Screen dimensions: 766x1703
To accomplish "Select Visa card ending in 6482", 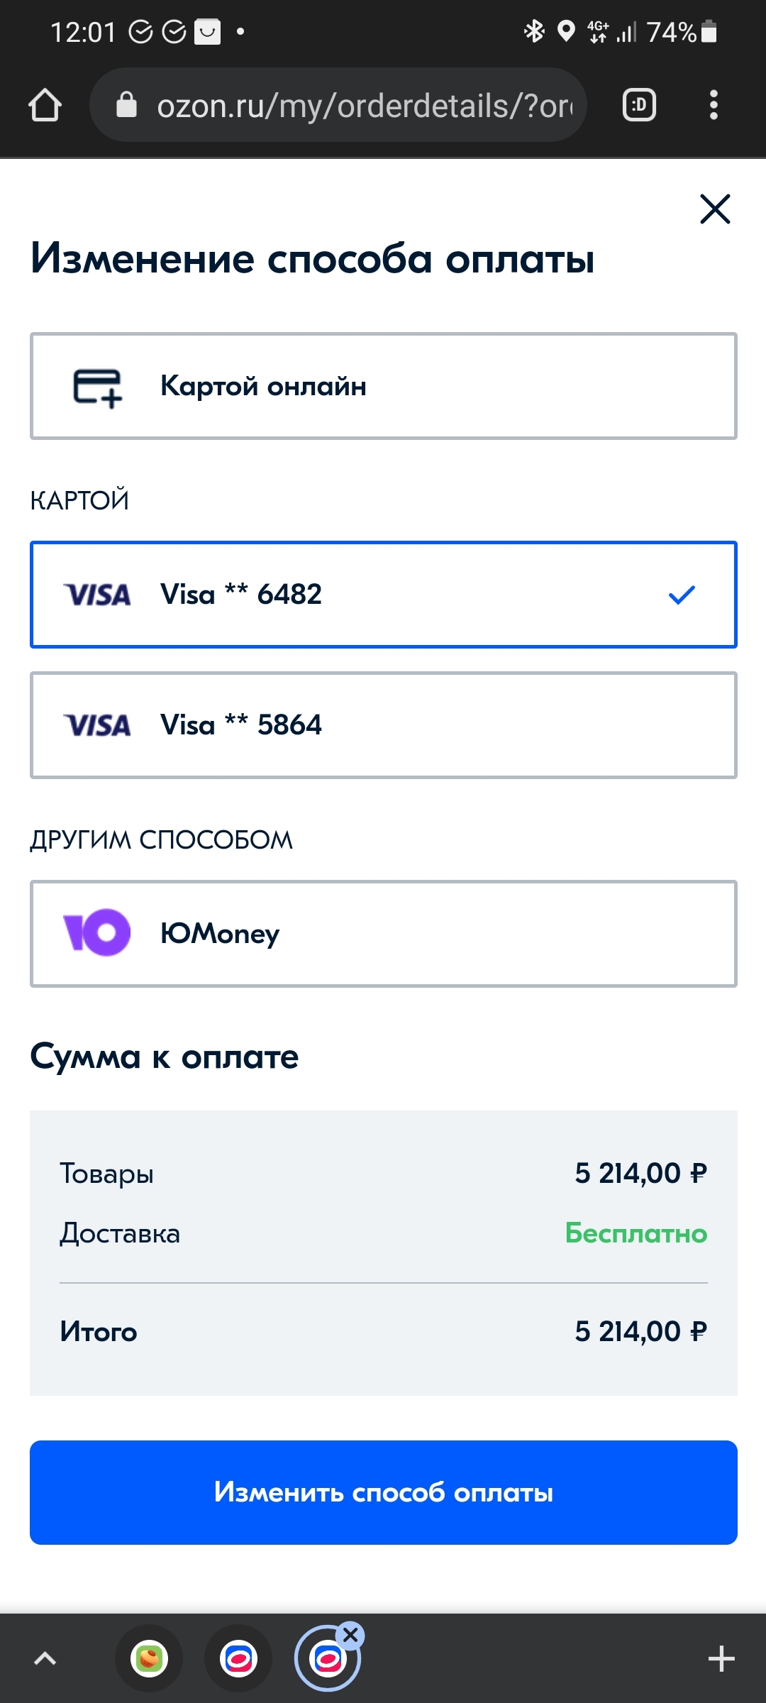I will 383,595.
